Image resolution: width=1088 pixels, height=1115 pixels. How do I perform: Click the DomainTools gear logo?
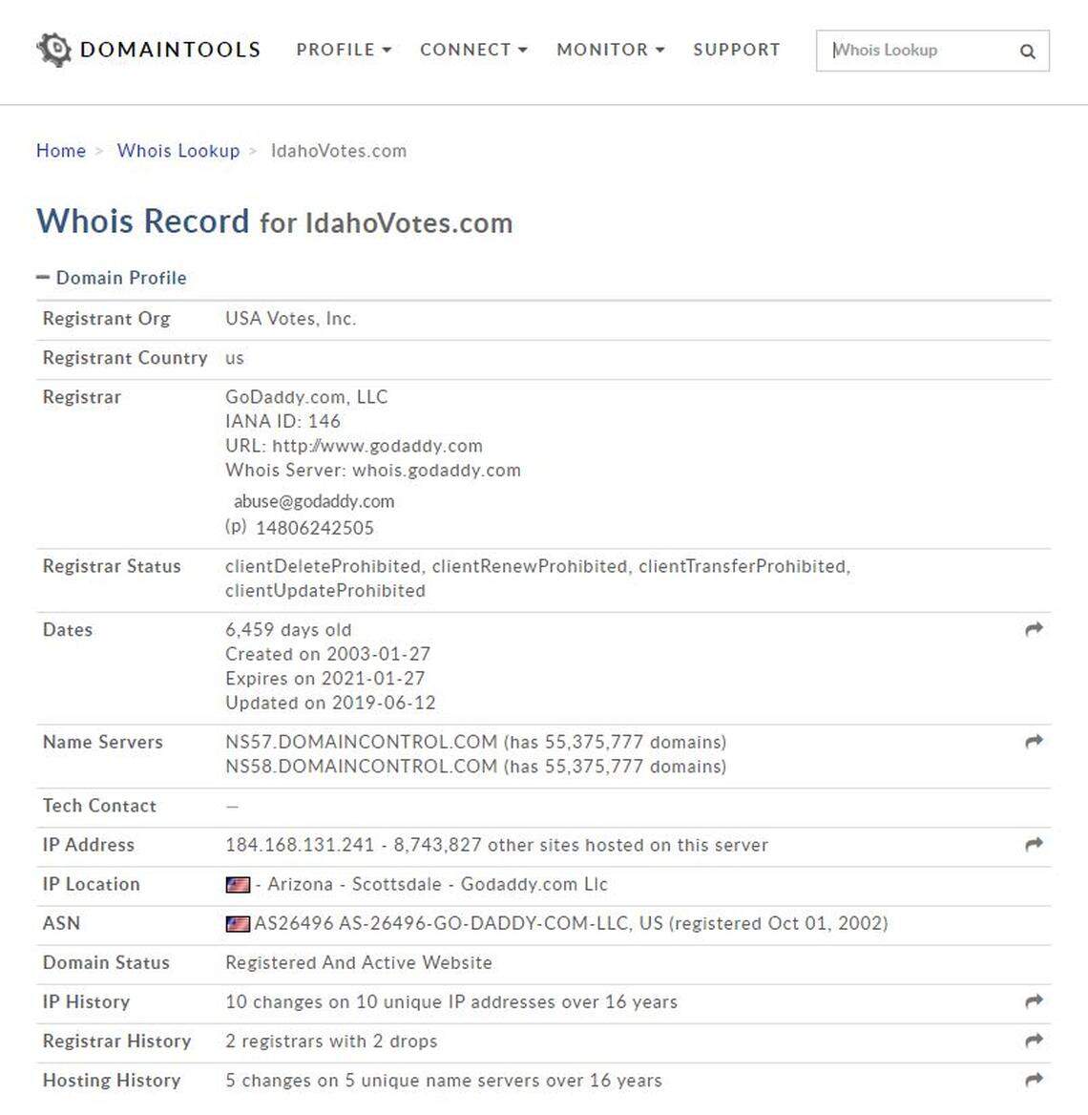(54, 50)
